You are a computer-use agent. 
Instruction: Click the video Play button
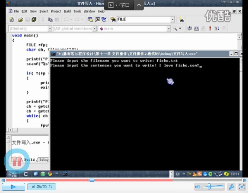[14, 187]
